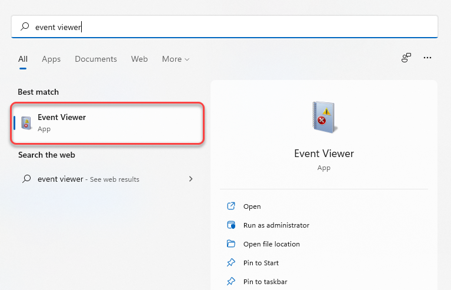Viewport: 451px width, 290px height.
Task: Select Pin to Start
Action: pos(260,263)
